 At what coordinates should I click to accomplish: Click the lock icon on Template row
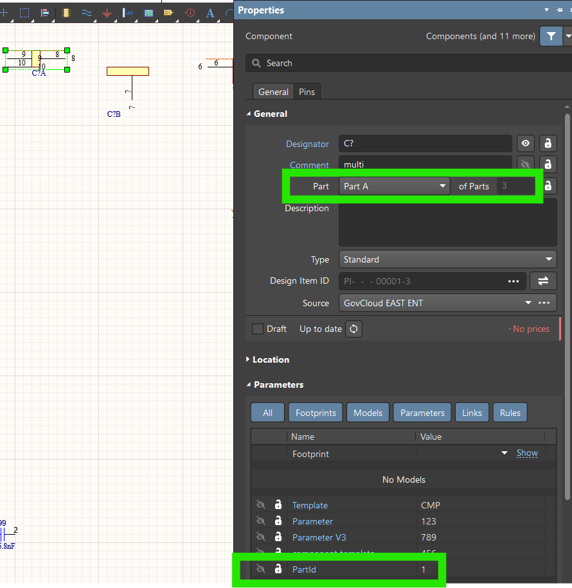coord(278,505)
